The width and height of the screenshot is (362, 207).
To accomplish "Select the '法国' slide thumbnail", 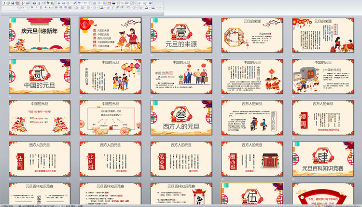I will [40, 159].
